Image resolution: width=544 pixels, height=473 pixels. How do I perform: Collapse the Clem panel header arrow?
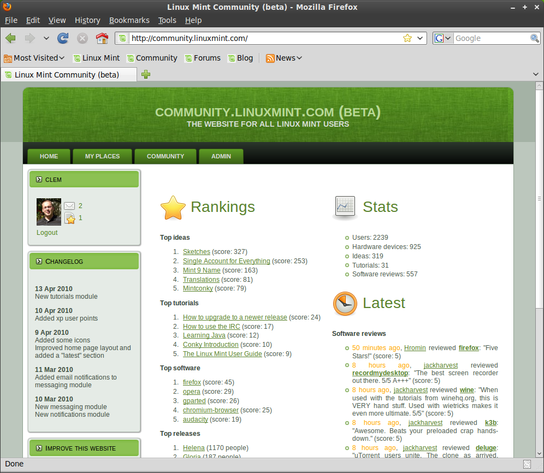pyautogui.click(x=39, y=179)
